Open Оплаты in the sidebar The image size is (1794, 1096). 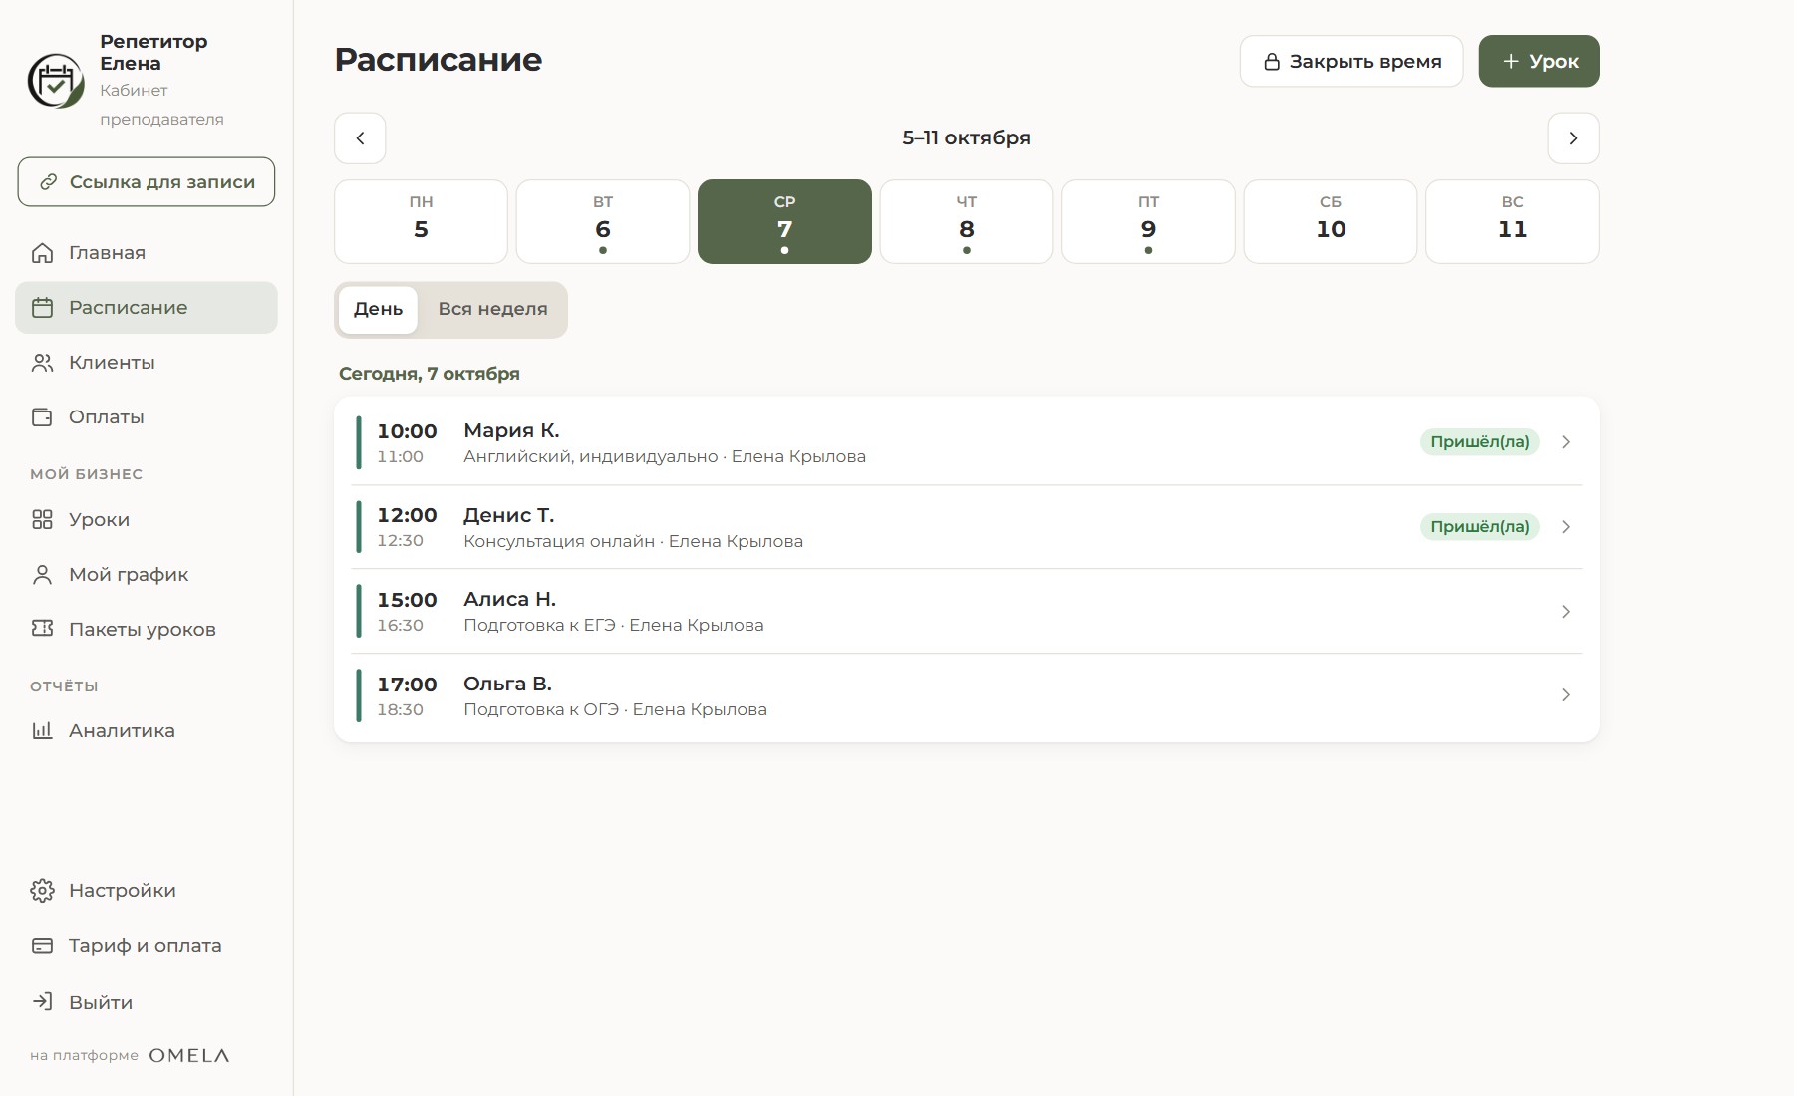pyautogui.click(x=147, y=417)
